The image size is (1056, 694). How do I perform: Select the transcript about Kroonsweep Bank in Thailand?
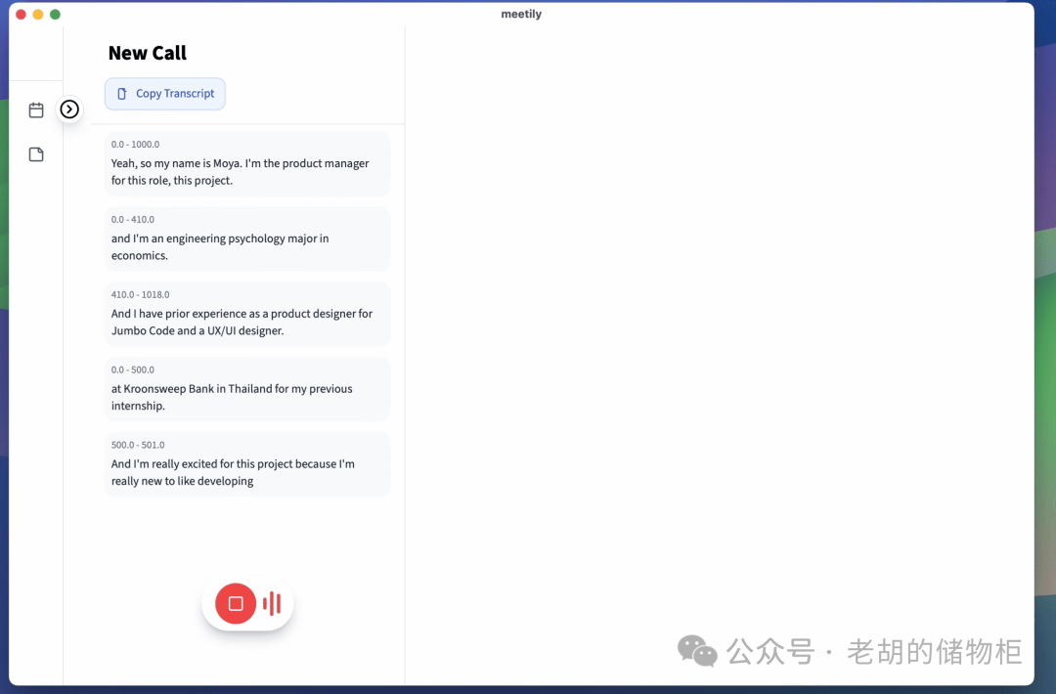pos(247,389)
